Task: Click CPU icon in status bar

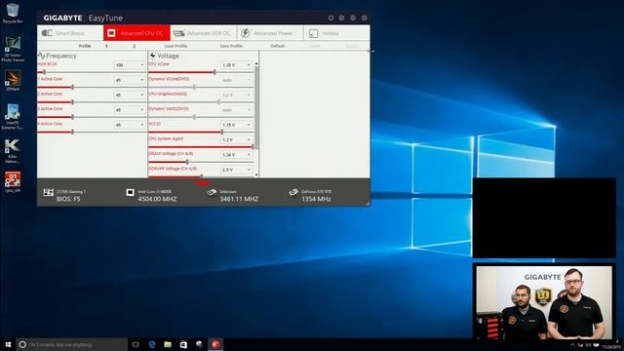Action: pyautogui.click(x=130, y=193)
